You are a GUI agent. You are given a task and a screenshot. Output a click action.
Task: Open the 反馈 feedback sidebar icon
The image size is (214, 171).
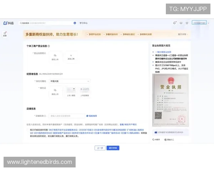coord(5,34)
